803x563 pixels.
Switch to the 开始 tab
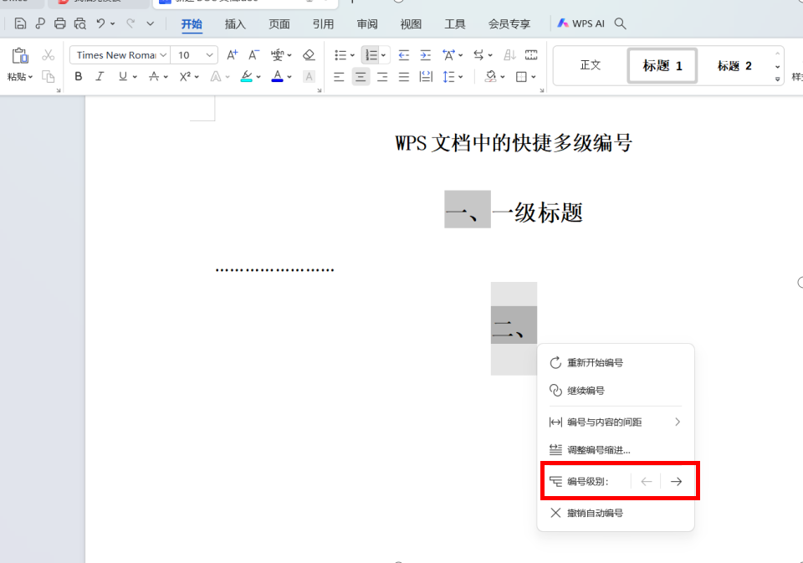[x=192, y=24]
